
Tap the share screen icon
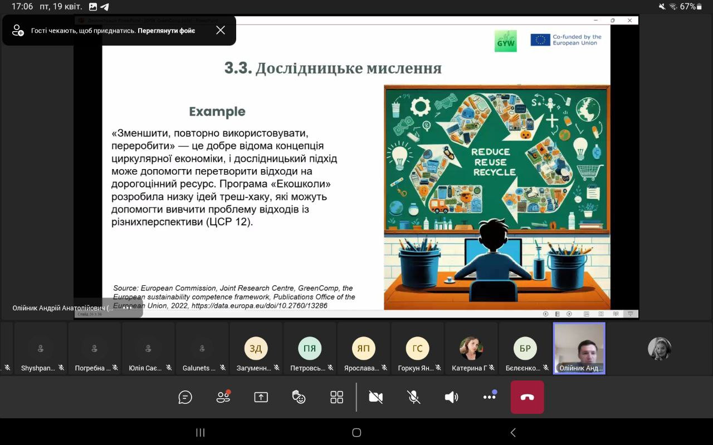(x=261, y=397)
